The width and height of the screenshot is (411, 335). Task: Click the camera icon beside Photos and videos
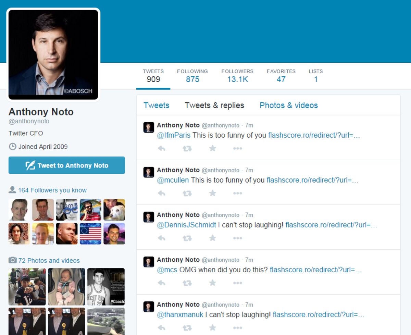(x=12, y=260)
